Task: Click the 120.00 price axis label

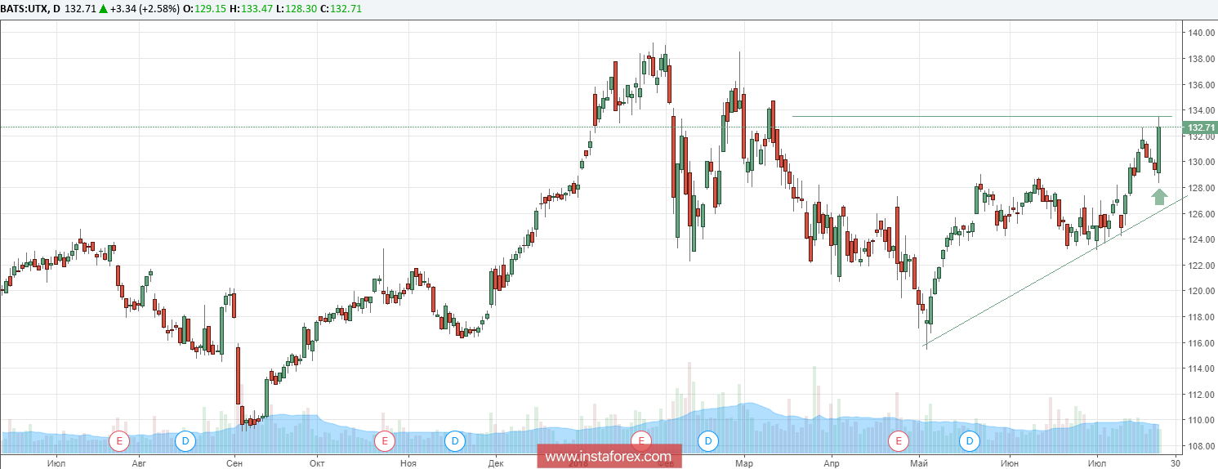Action: 1200,291
